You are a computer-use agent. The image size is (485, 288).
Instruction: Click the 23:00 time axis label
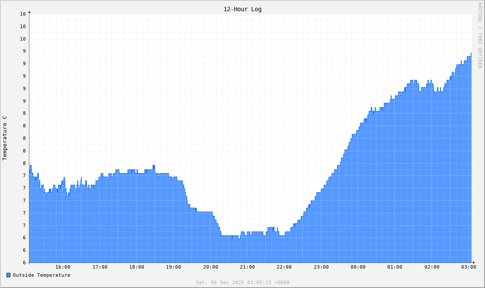[321, 267]
